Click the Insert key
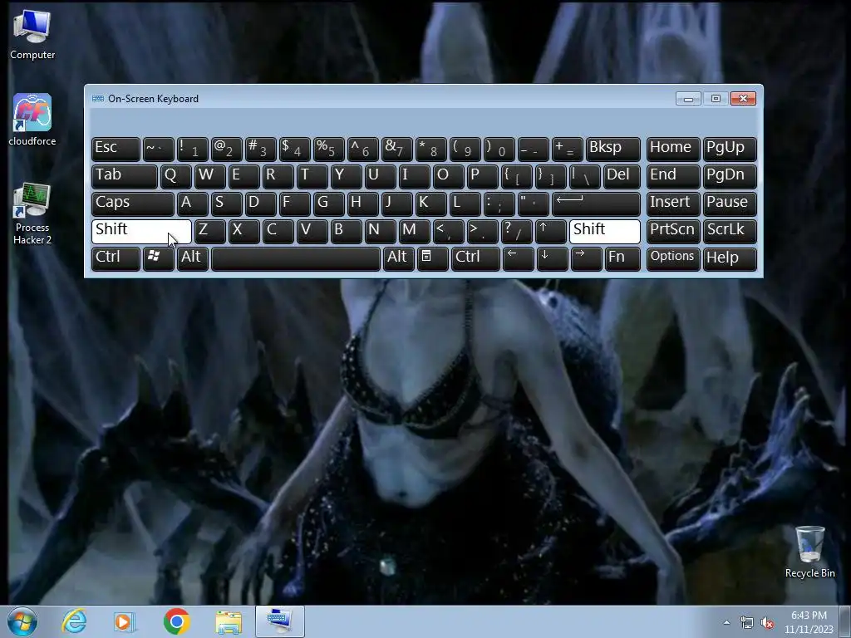The height and width of the screenshot is (638, 851). pos(673,204)
